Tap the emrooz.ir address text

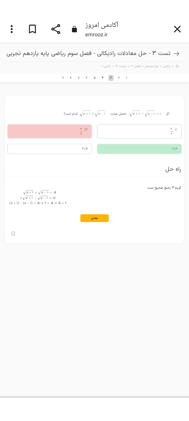pyautogui.click(x=96, y=35)
